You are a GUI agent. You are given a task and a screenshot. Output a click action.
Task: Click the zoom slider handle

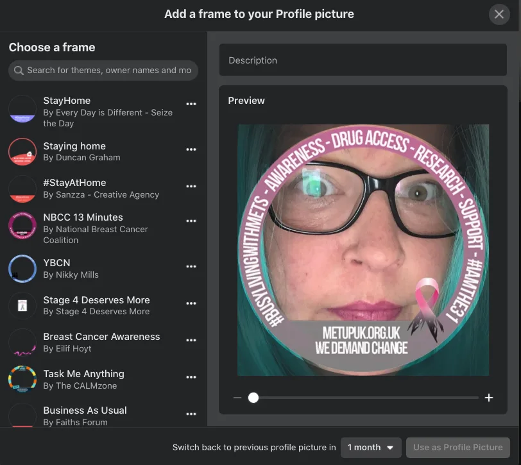253,398
